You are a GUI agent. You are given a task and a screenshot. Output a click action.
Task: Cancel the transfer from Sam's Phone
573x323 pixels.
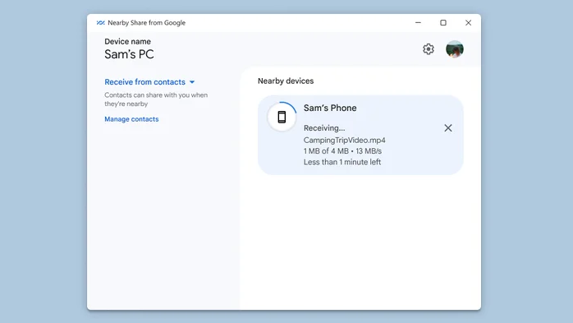point(448,128)
